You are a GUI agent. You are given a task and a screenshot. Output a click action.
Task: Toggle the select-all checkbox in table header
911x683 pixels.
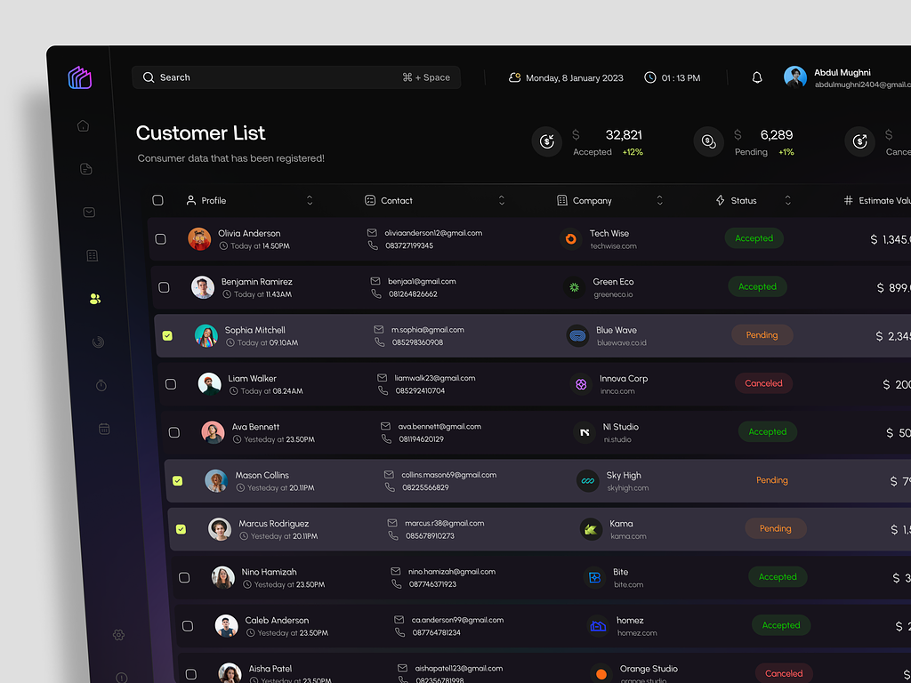(157, 200)
